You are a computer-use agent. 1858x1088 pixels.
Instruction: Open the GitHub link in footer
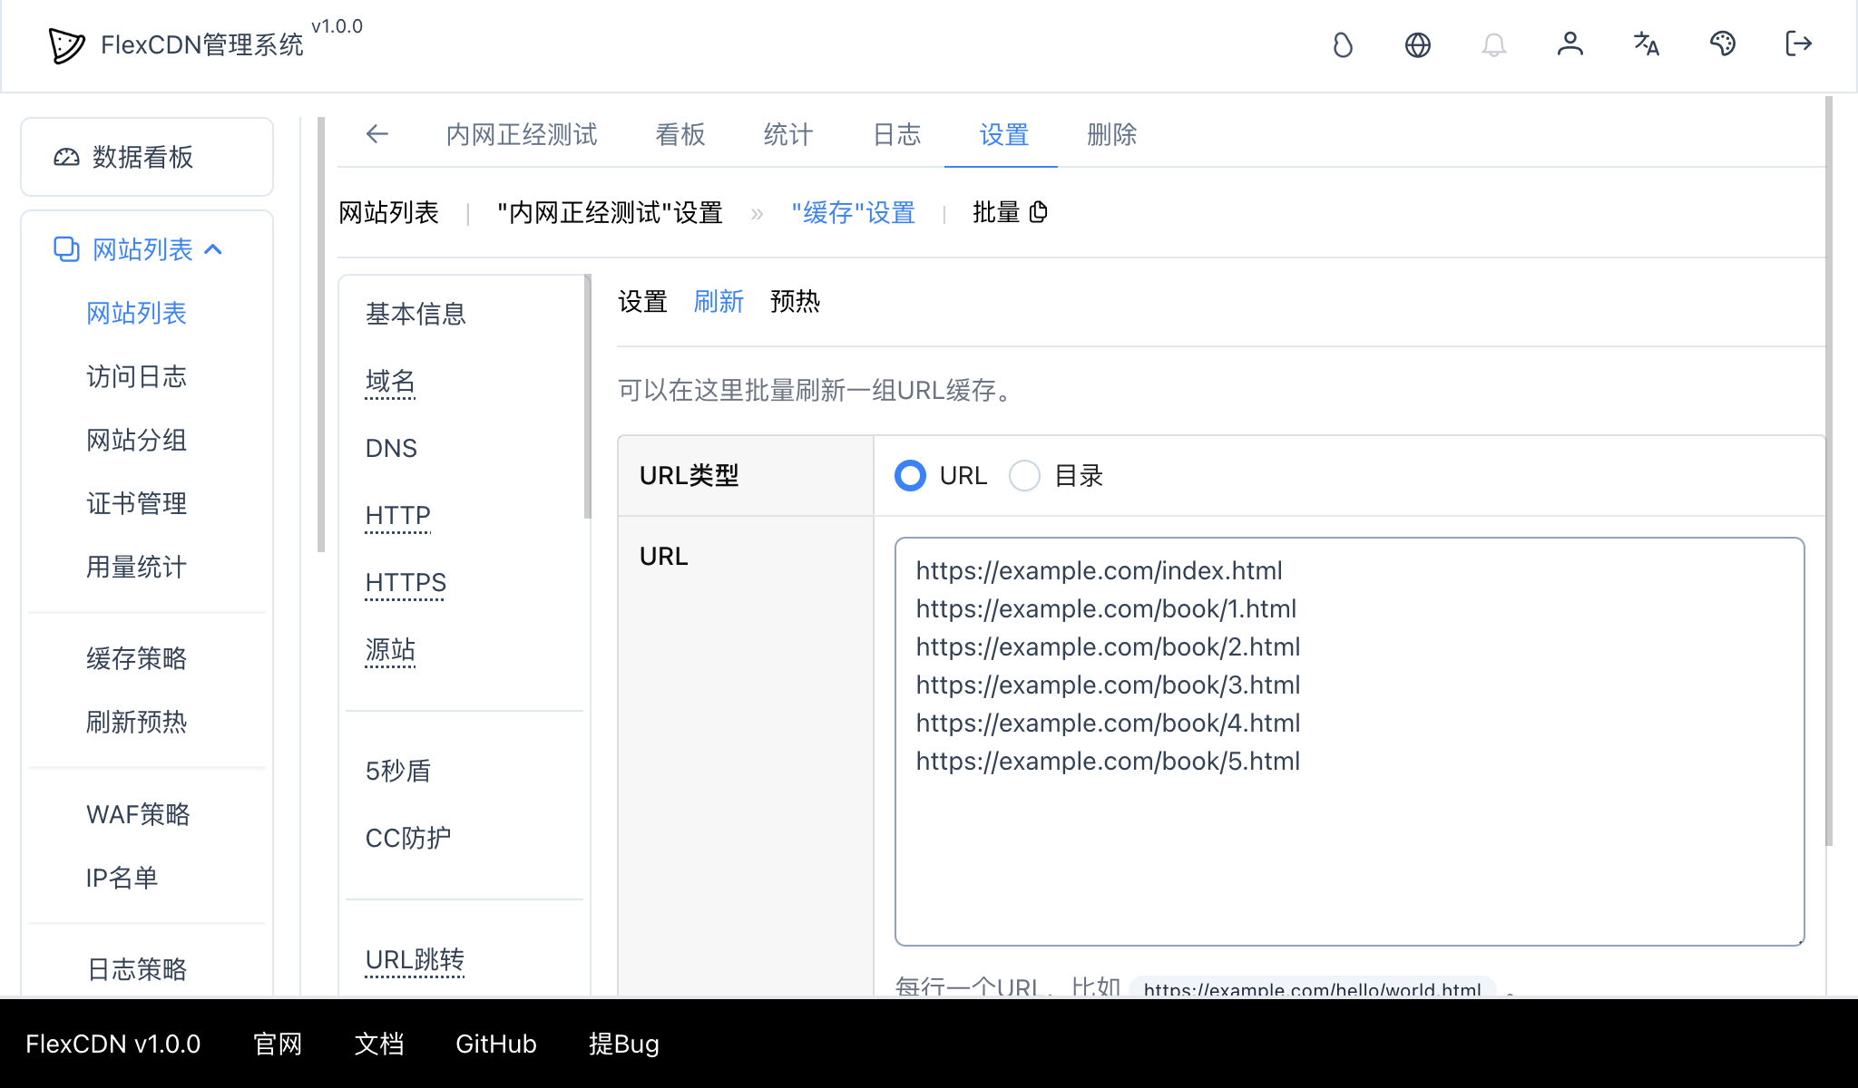coord(495,1044)
